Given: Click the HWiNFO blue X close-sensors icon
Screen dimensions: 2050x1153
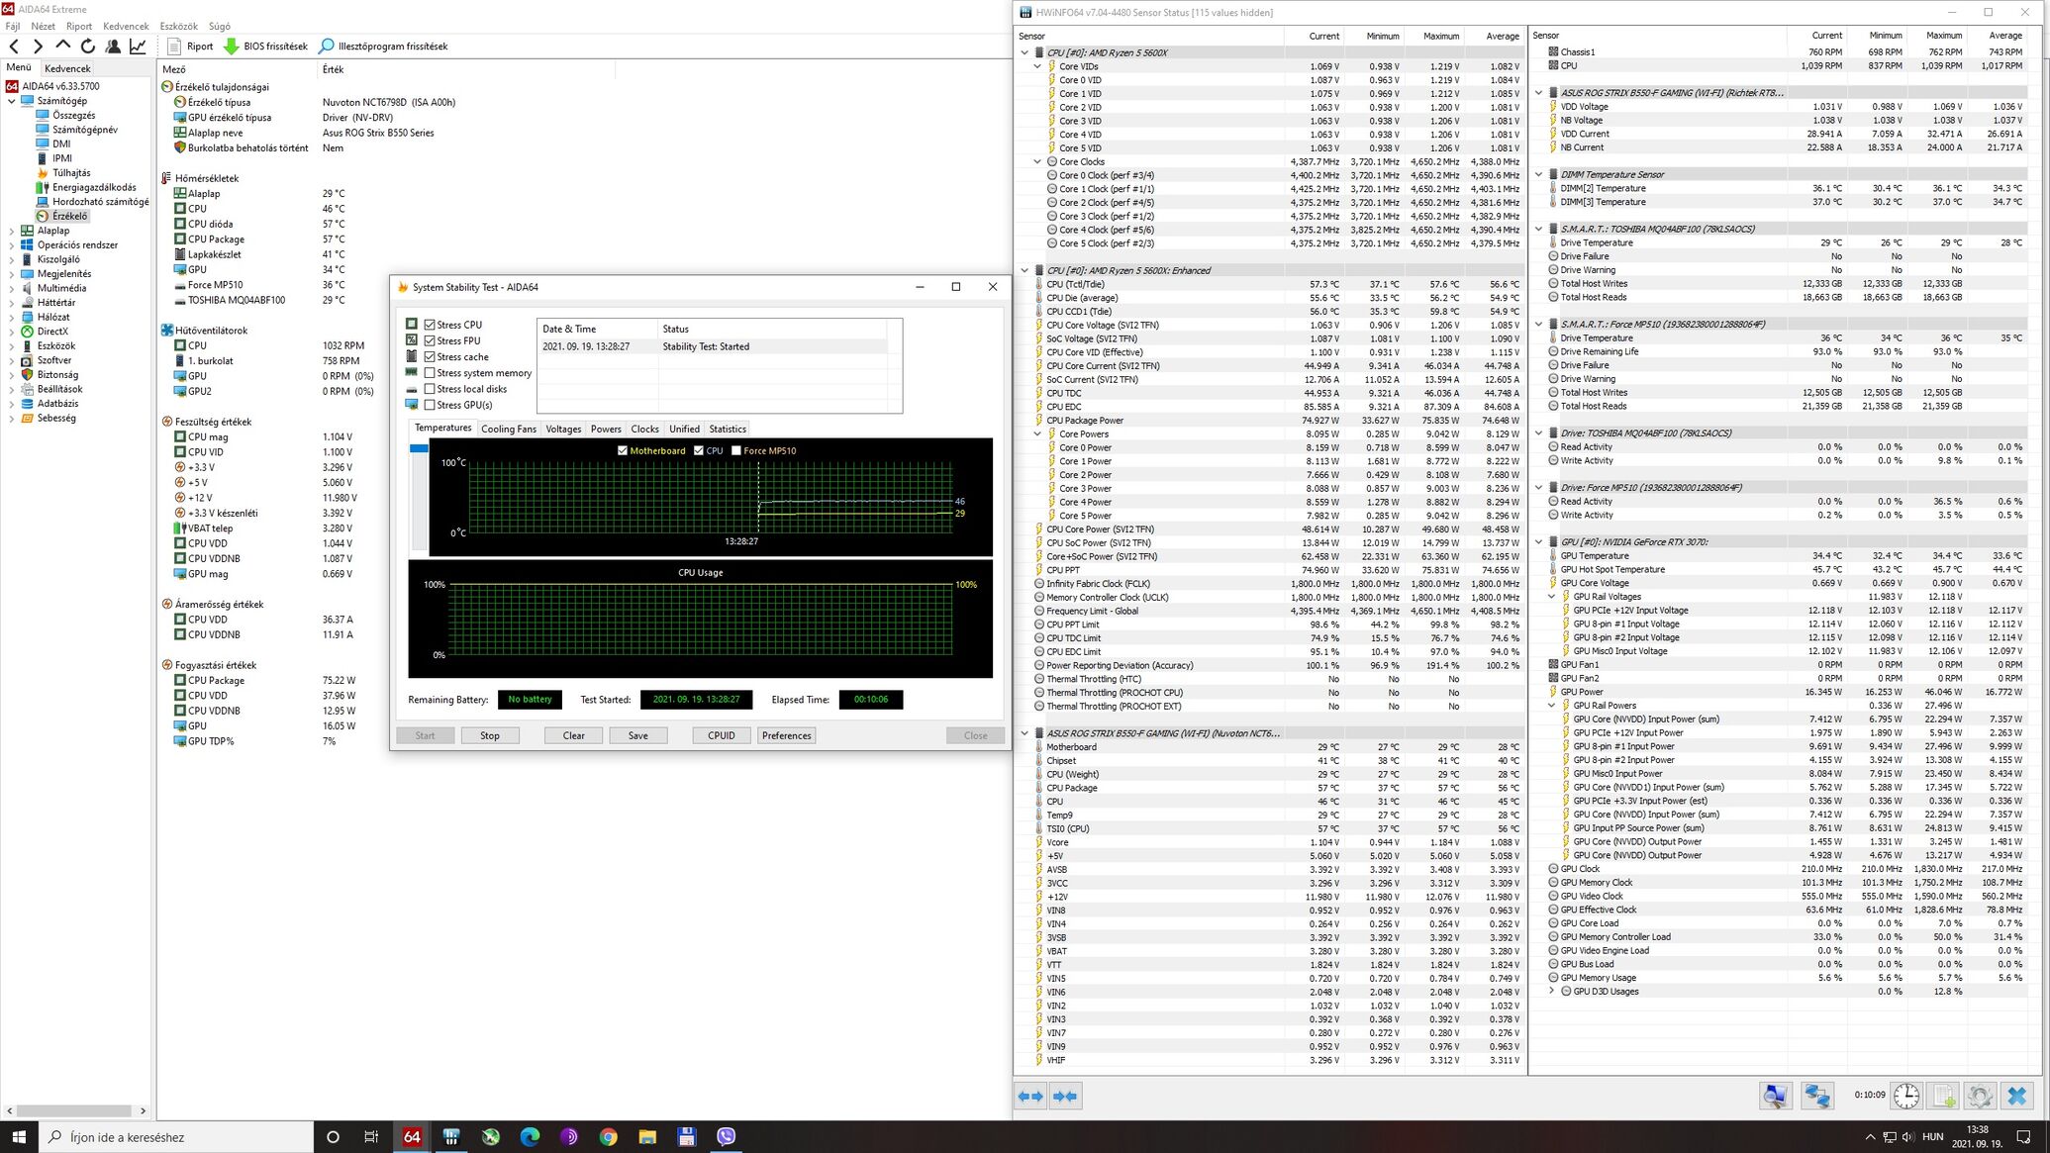Looking at the screenshot, I should 2016,1096.
